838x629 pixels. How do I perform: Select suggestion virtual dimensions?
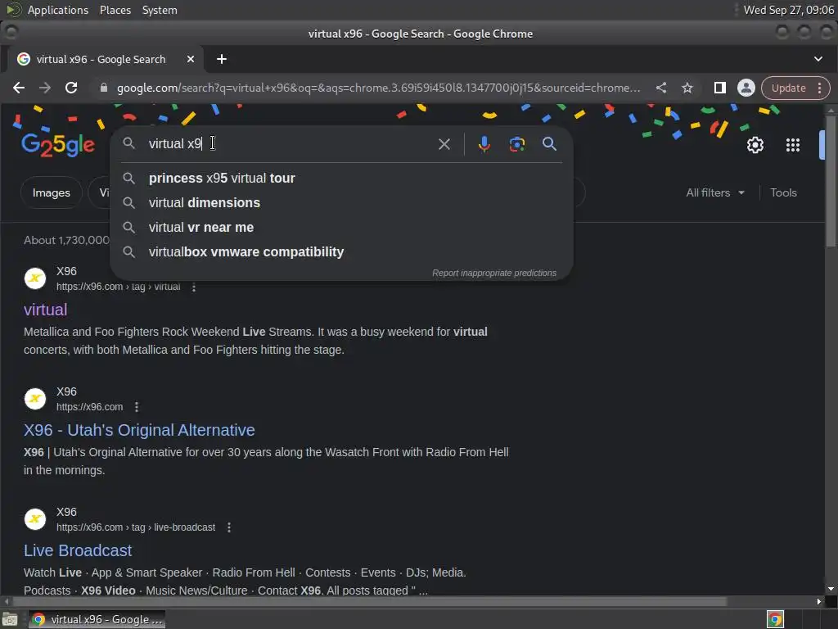tap(342, 203)
